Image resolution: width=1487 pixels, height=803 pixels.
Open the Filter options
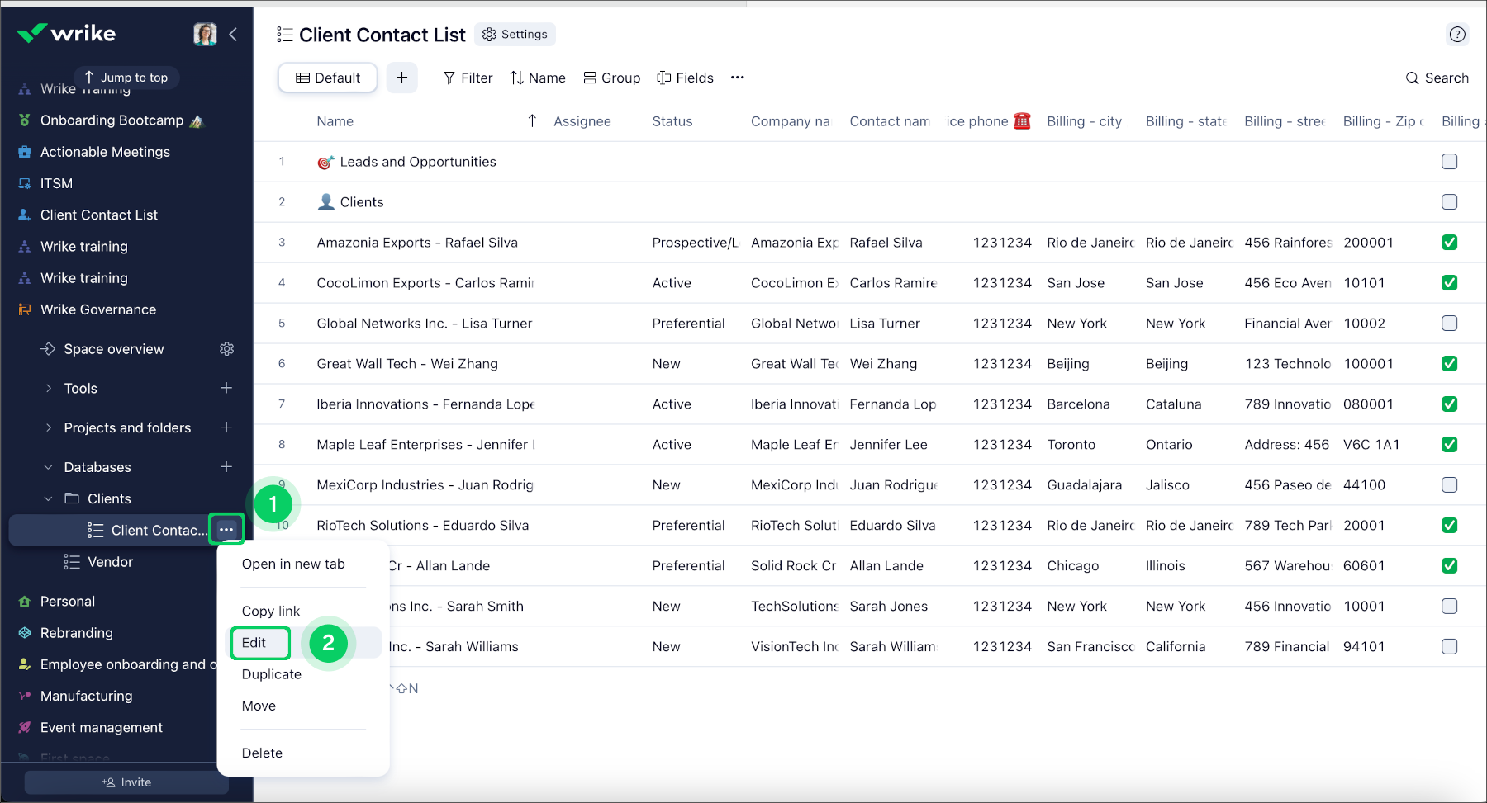coord(468,78)
